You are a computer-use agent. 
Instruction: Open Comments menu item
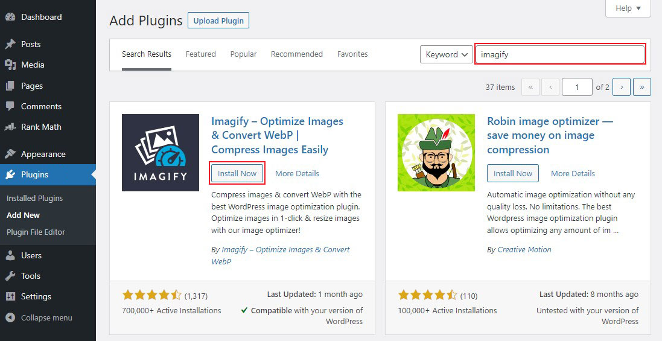48,106
